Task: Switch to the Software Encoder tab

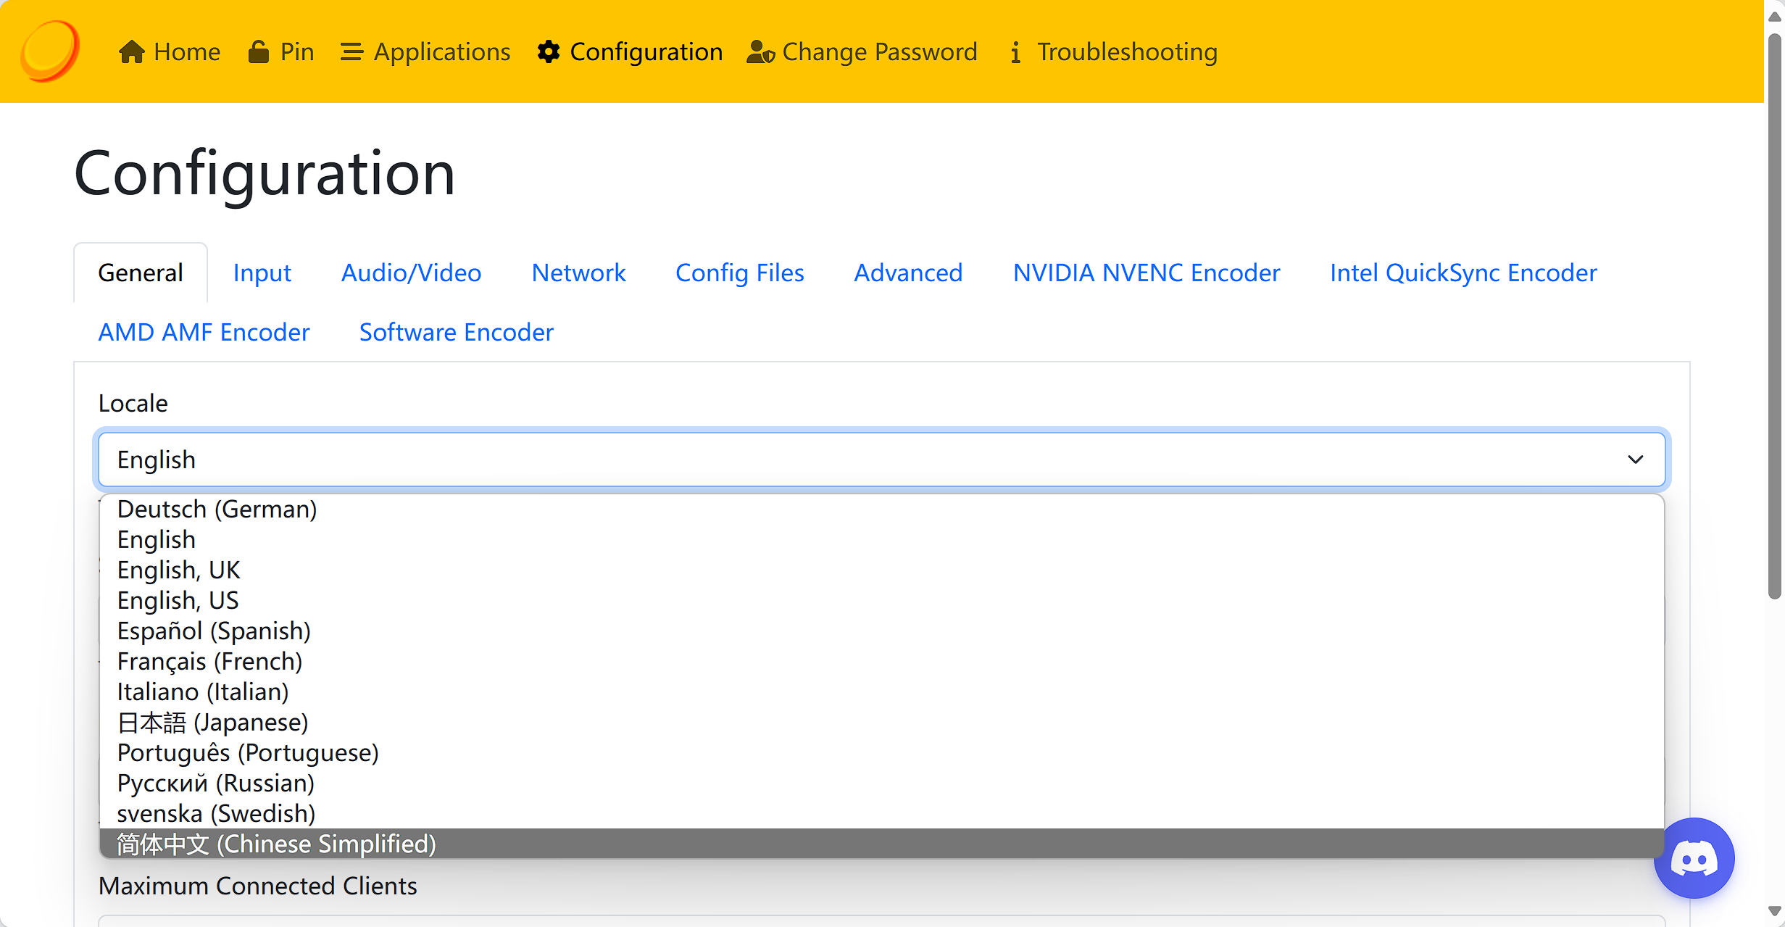Action: (456, 333)
